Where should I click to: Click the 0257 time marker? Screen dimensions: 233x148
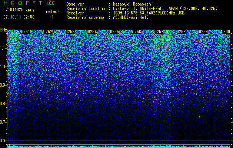pyautogui.click(x=159, y=32)
